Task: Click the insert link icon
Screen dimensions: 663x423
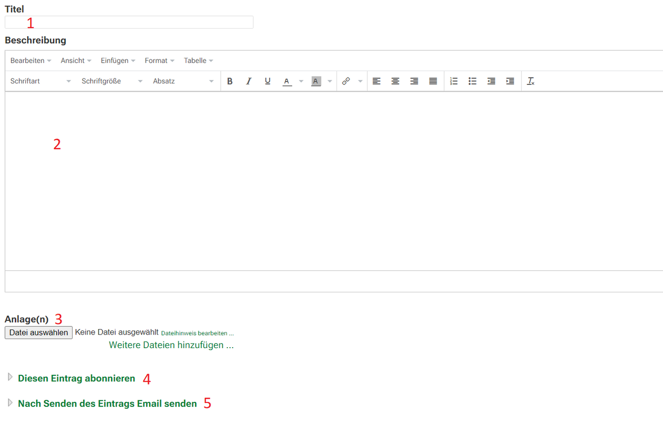Action: [x=346, y=81]
